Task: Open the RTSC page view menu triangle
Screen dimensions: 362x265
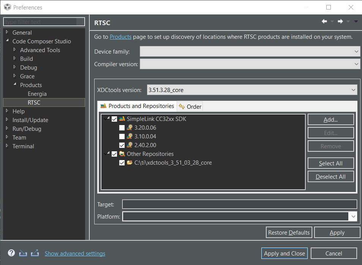Action: click(x=356, y=22)
